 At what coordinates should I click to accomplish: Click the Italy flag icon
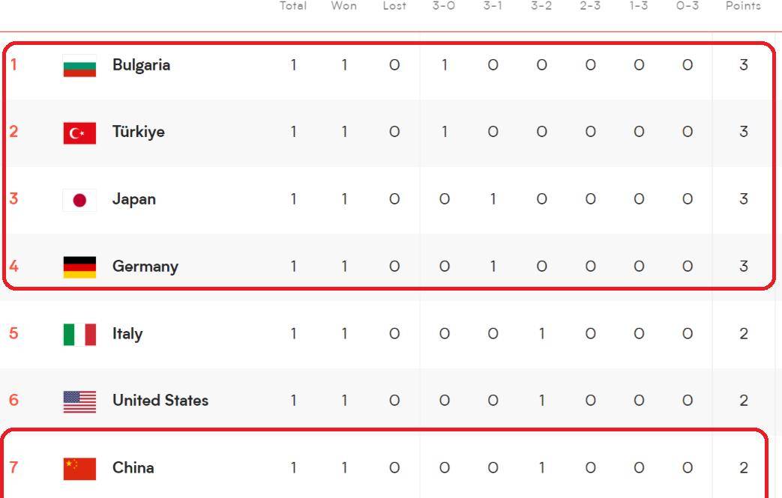[x=79, y=335]
